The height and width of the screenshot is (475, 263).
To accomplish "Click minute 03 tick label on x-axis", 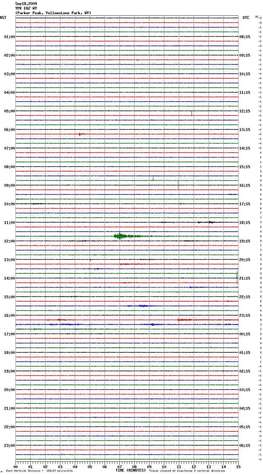I will point(60,467).
